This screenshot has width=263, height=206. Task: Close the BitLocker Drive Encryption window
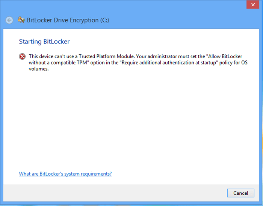[252, 5]
